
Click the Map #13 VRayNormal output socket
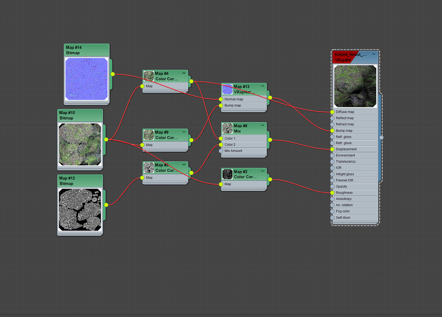pyautogui.click(x=270, y=98)
